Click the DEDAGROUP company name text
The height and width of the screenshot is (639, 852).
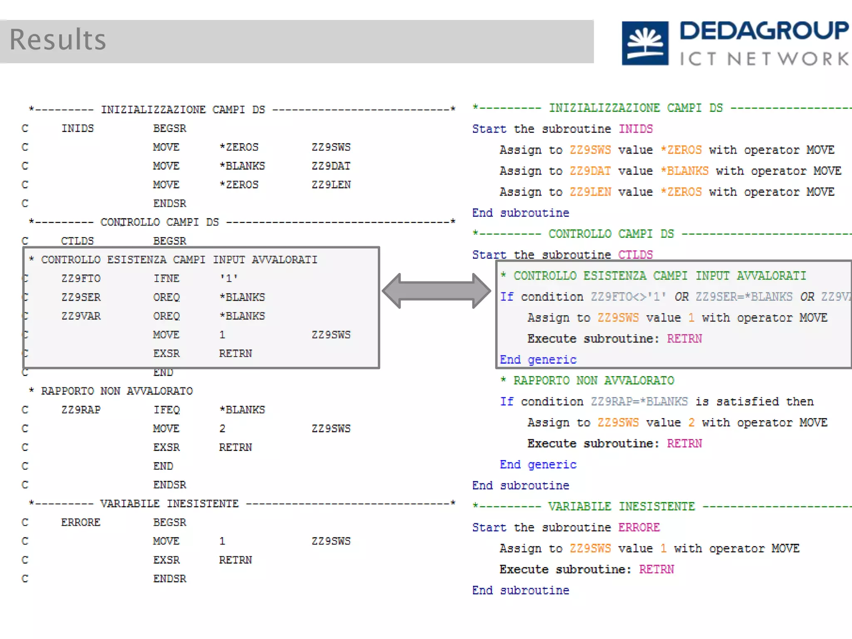tap(764, 32)
